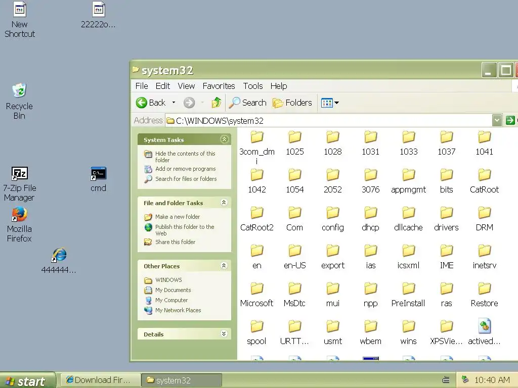Open the Back history dropdown arrow

(174, 103)
